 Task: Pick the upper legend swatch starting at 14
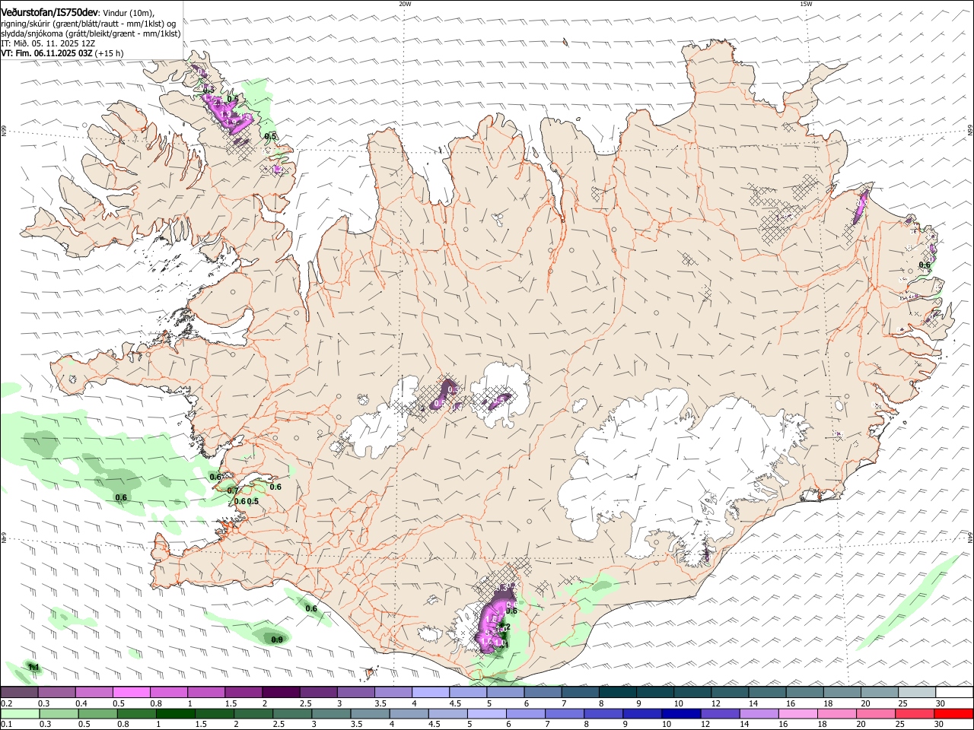(x=767, y=692)
